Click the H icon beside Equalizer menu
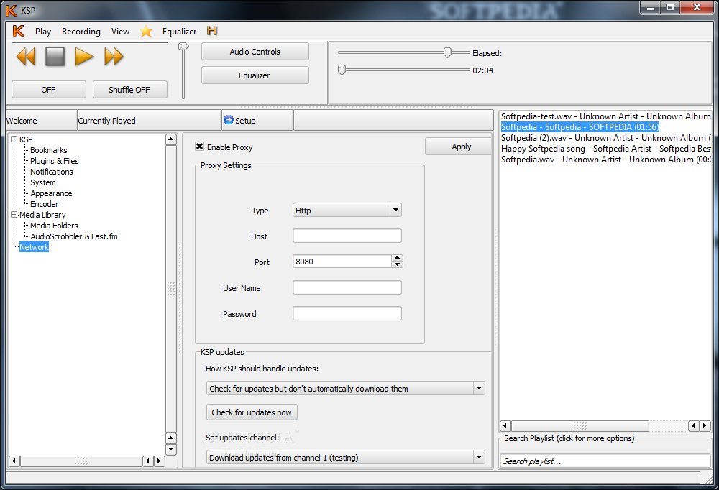Image resolution: width=719 pixels, height=490 pixels. [212, 31]
